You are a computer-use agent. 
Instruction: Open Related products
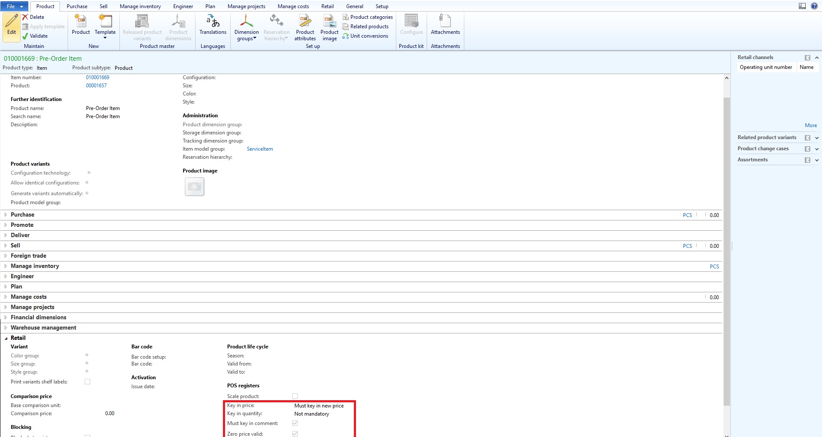pos(365,27)
